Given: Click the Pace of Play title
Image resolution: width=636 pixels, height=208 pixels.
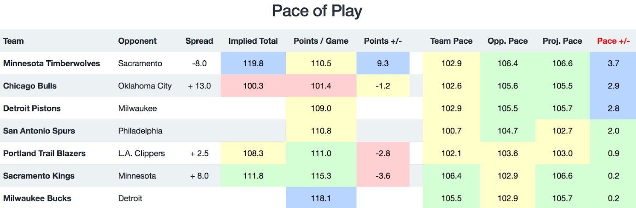Looking at the screenshot, I should tap(317, 11).
